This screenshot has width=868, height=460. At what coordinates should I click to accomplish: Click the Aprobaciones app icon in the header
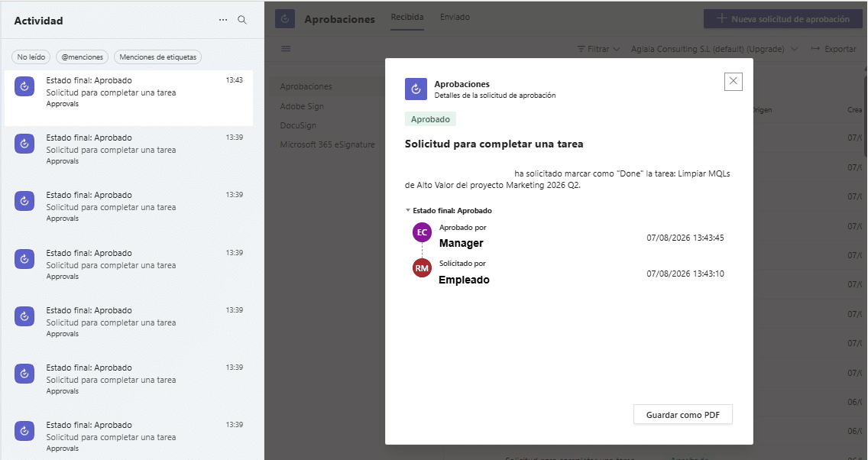[x=284, y=19]
